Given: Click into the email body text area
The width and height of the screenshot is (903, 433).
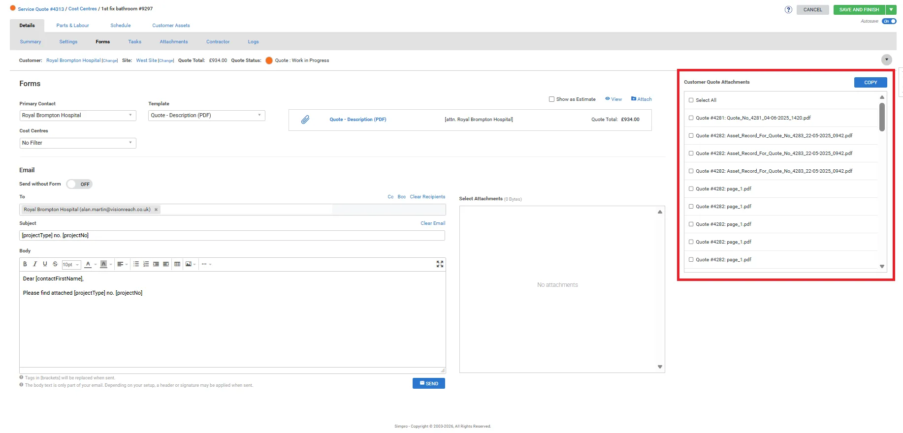Looking at the screenshot, I should click(x=232, y=320).
